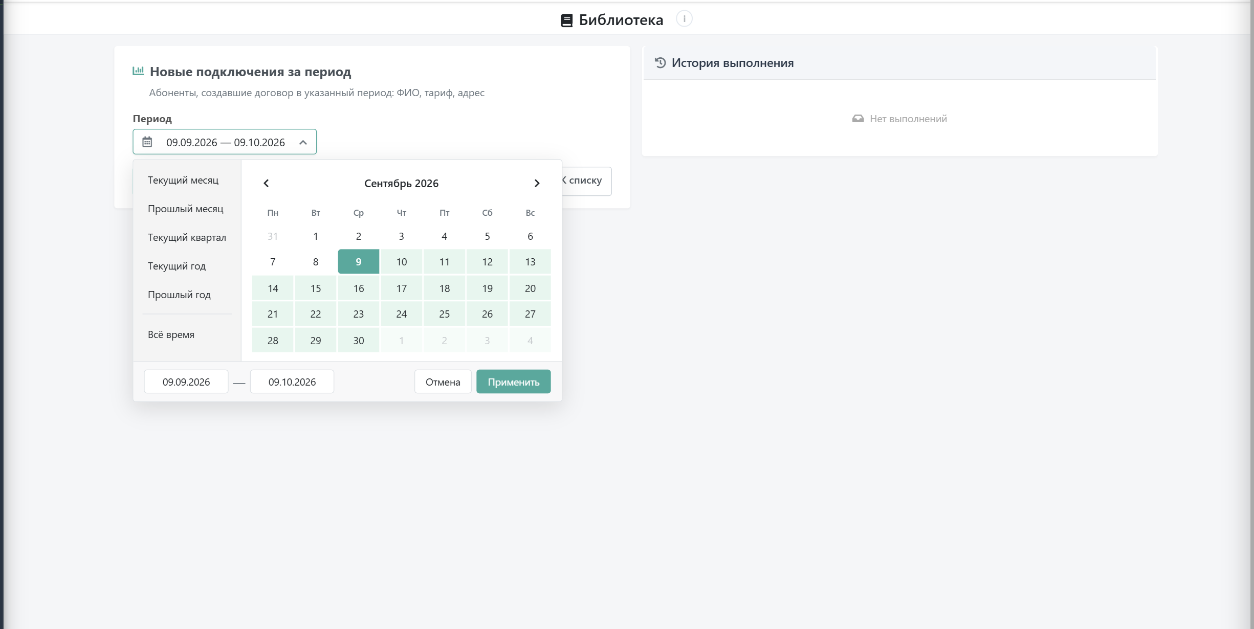
Task: Pick date 28 in the calendar
Action: tap(273, 340)
